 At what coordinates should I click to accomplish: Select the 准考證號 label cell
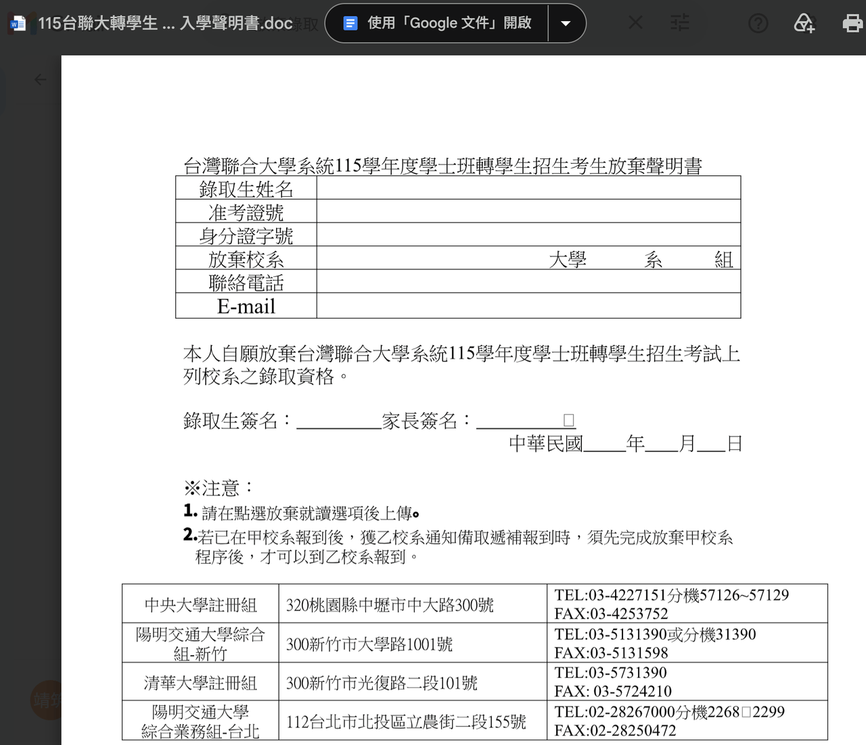click(246, 212)
